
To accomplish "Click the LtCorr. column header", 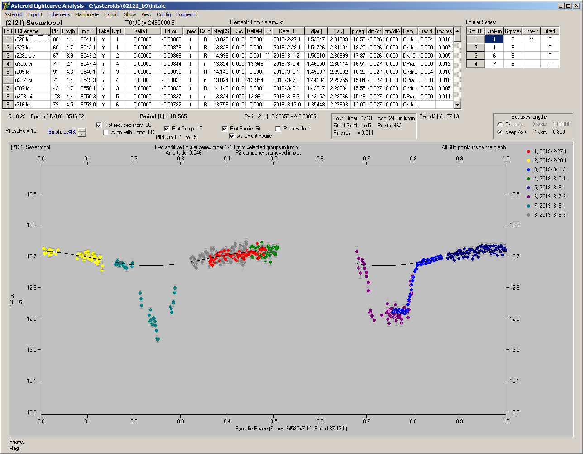I will (172, 31).
